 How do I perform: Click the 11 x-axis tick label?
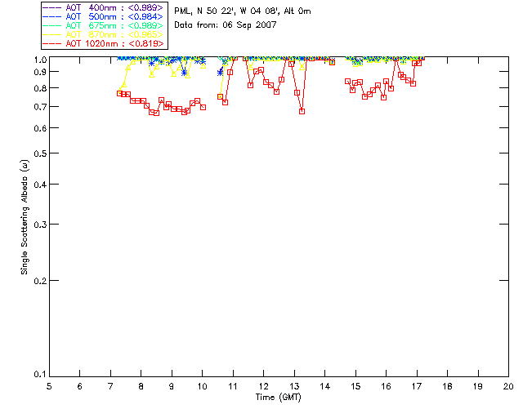point(233,386)
